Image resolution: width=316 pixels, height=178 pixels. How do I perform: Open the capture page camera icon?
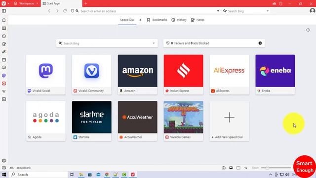pyautogui.click(x=224, y=168)
